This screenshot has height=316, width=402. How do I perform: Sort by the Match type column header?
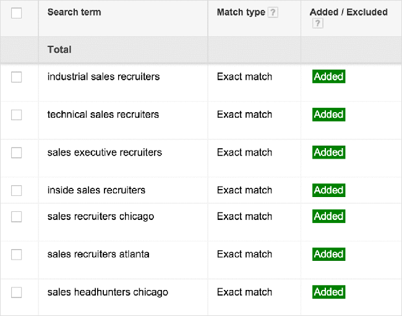point(241,12)
